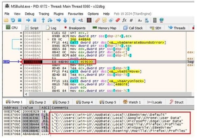Click the Run to User Code icon
The width and height of the screenshot is (197, 138).
[x=80, y=20]
